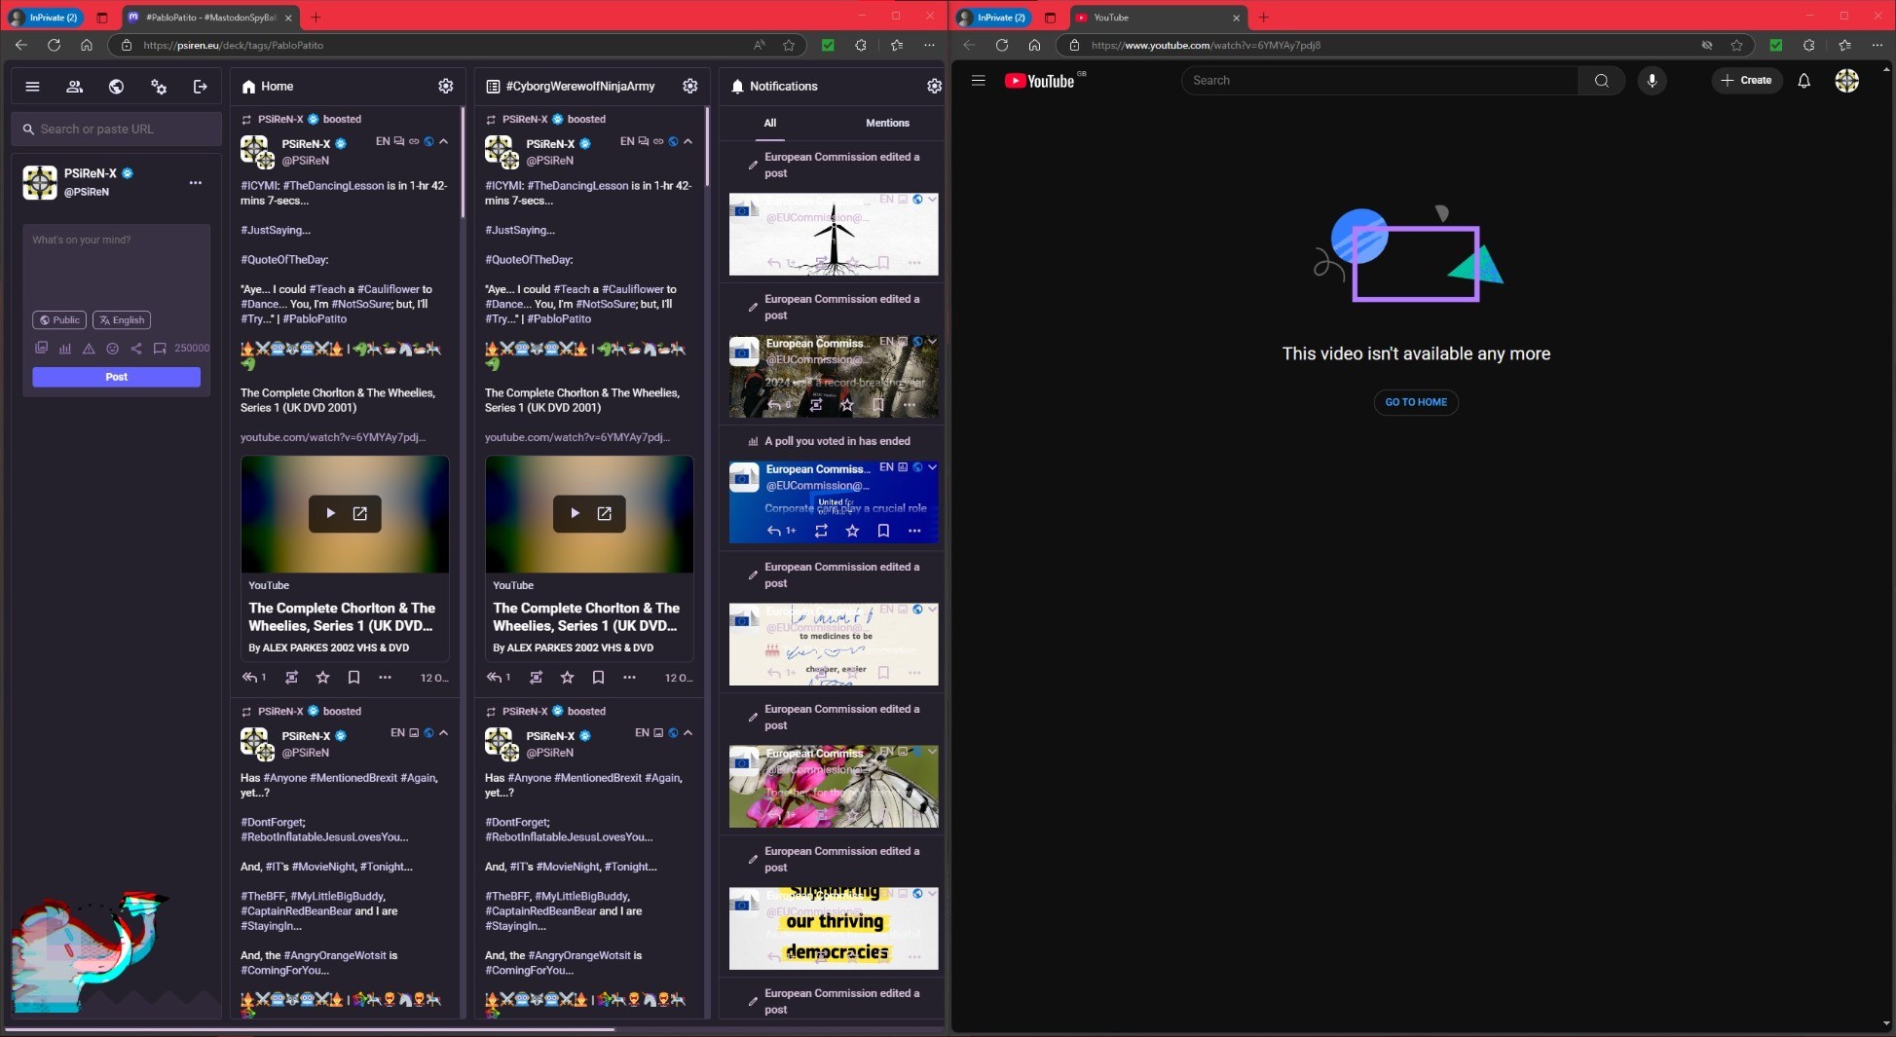Click the log out icon in Mastodon navigation
This screenshot has height=1037, width=1896.
pos(201,87)
